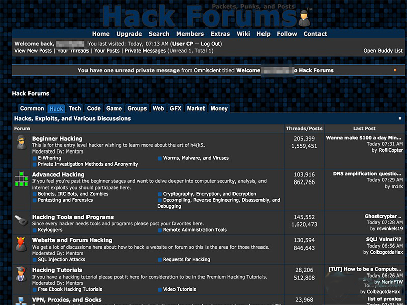Open Worms, Malware, and Viruses subforum
407x305 pixels.
click(x=196, y=158)
